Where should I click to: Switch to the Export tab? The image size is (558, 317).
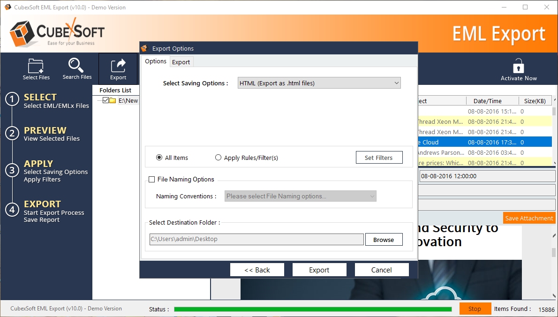181,62
